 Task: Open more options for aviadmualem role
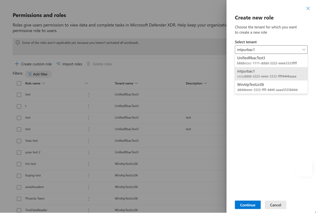[x=89, y=187]
